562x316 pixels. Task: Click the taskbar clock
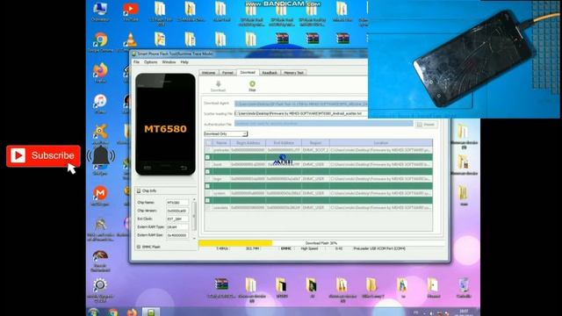[464, 312]
